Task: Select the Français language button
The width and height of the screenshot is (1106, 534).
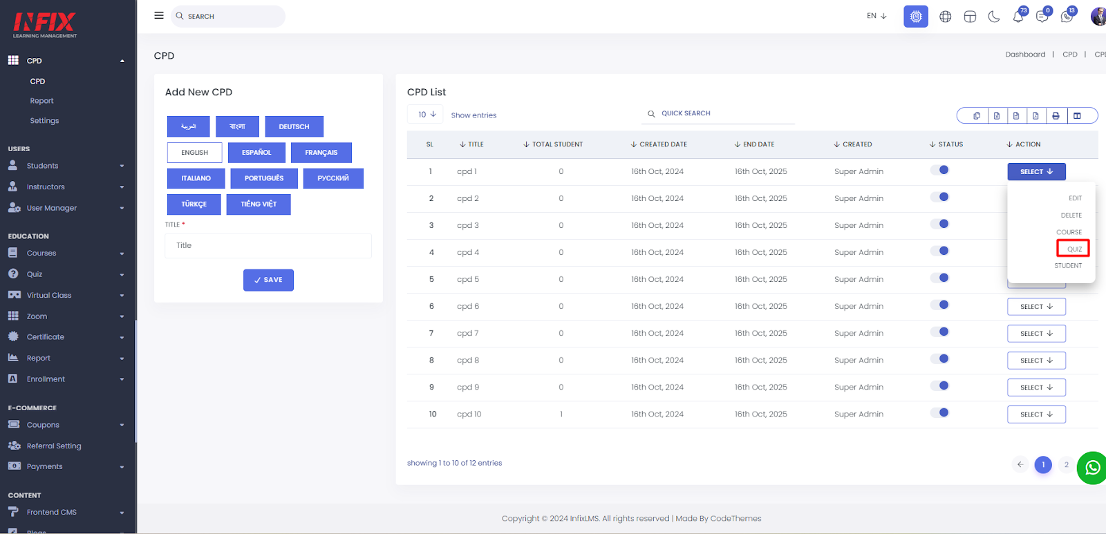Action: tap(321, 153)
